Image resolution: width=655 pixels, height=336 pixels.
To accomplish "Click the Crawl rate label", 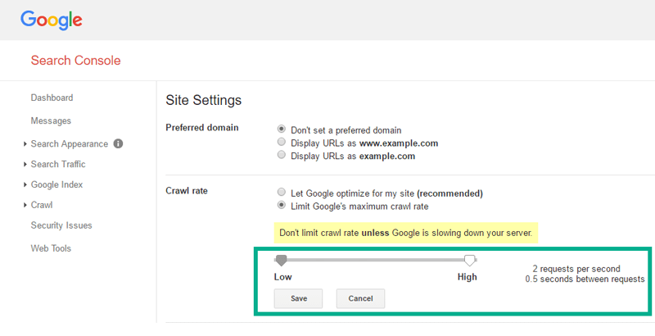I will [x=187, y=191].
